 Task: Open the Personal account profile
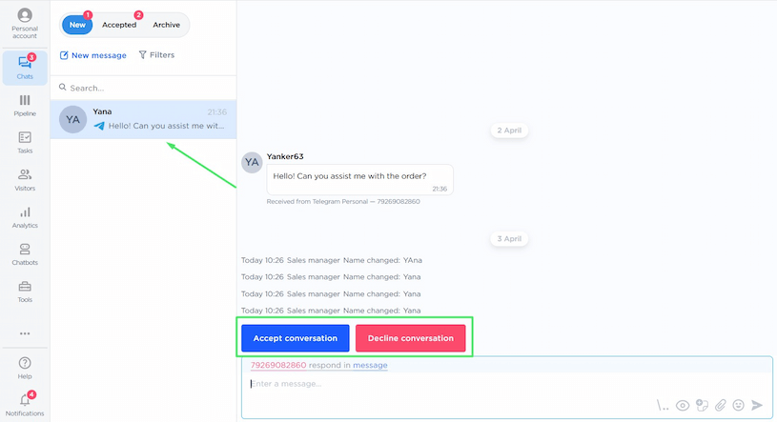click(x=25, y=23)
